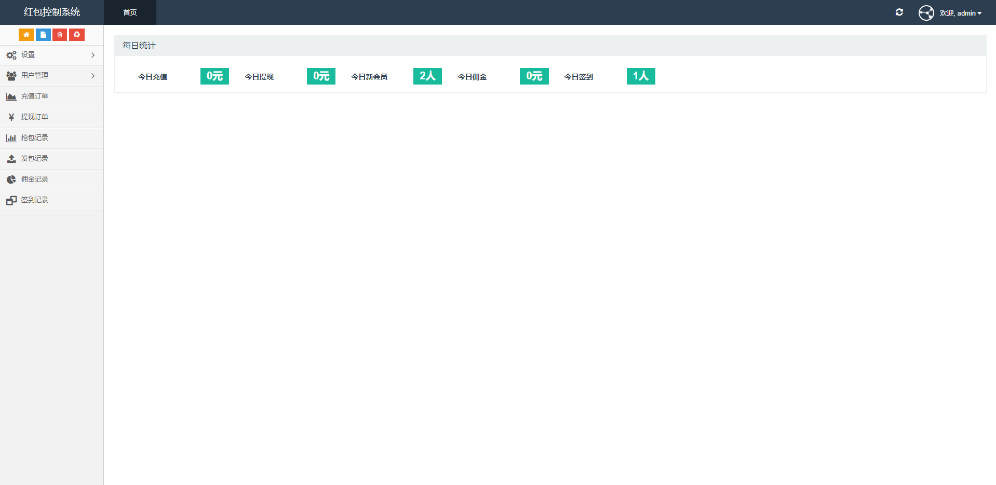Click the 2人 badge for new members
Image resolution: width=996 pixels, height=485 pixels.
point(427,76)
